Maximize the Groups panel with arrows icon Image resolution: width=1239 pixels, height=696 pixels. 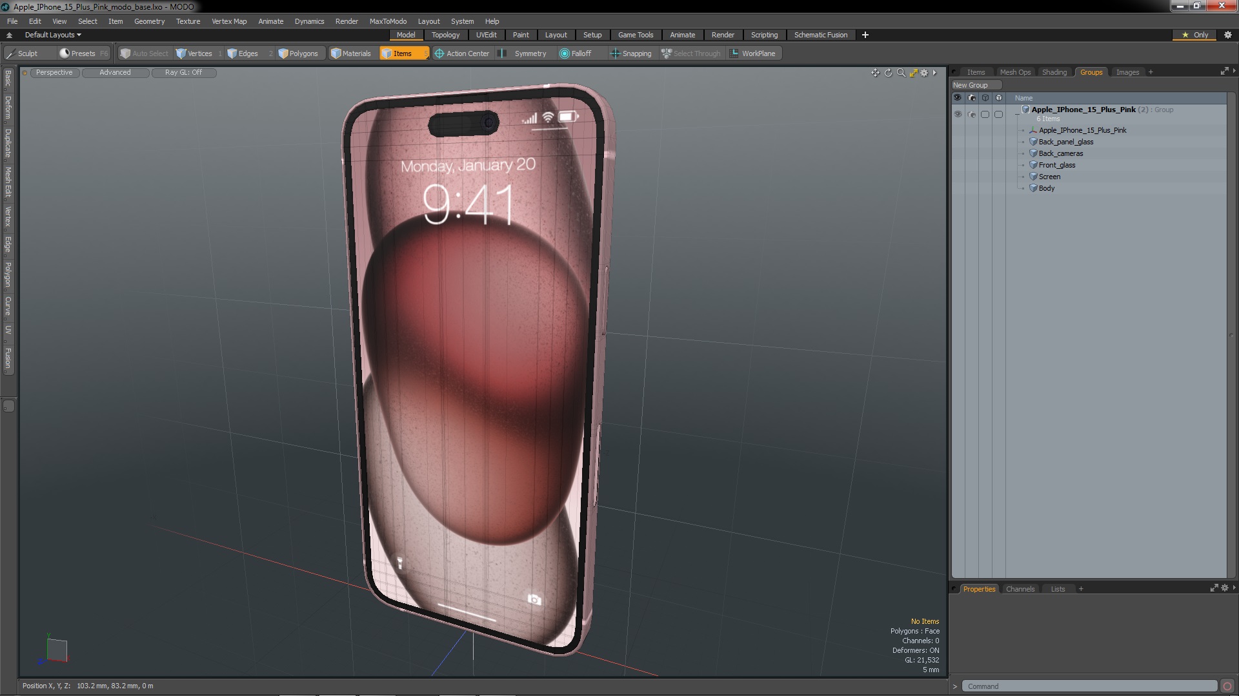point(1224,72)
